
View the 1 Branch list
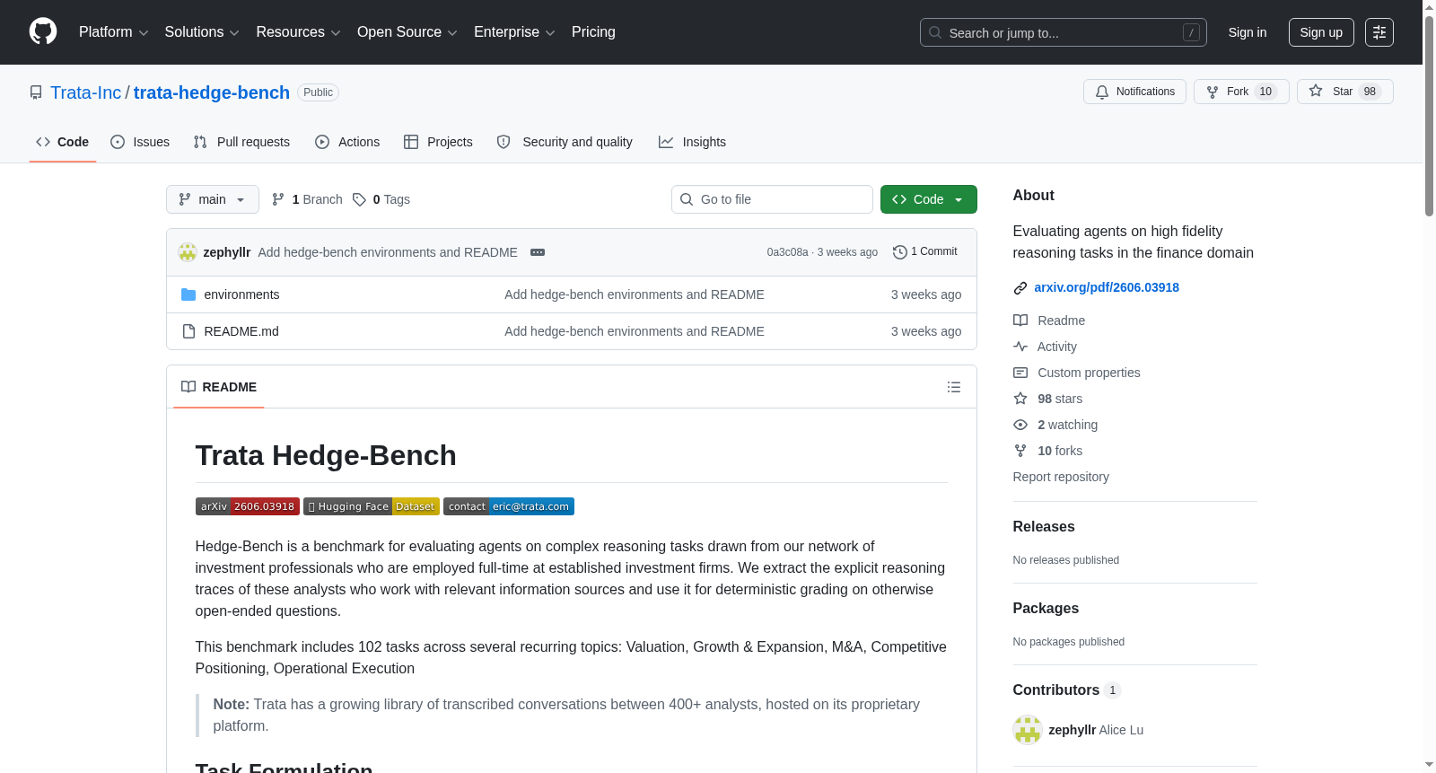[307, 199]
